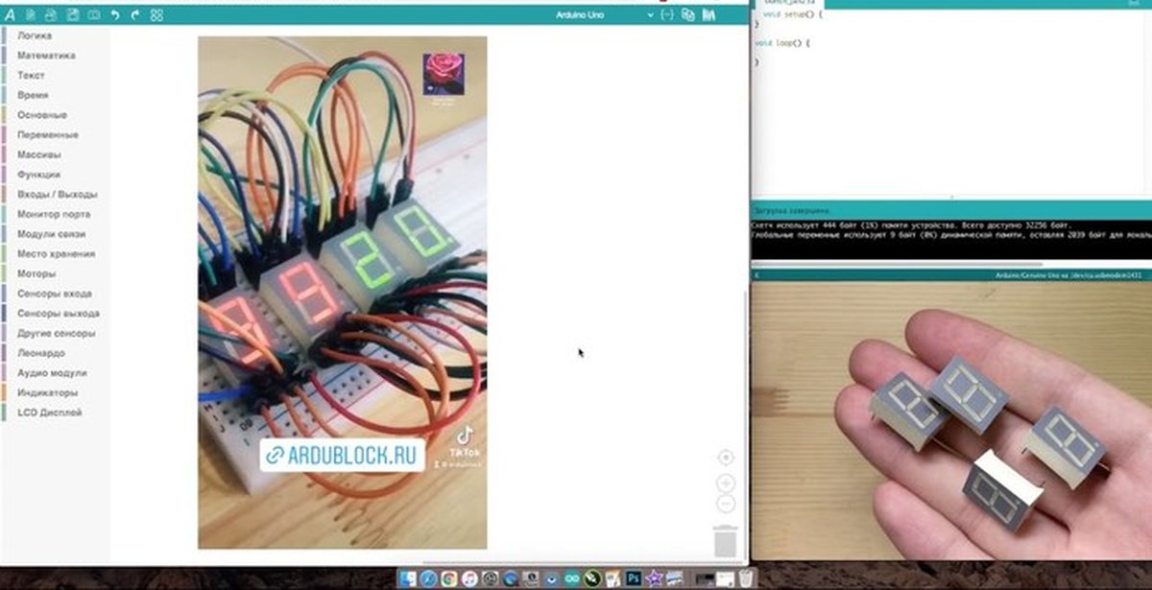Select the text 'A' icon in toolbar
The height and width of the screenshot is (590, 1152).
12,15
